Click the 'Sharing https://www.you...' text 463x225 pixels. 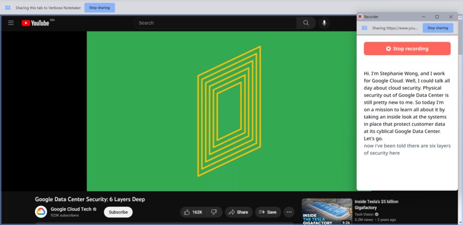(x=395, y=28)
